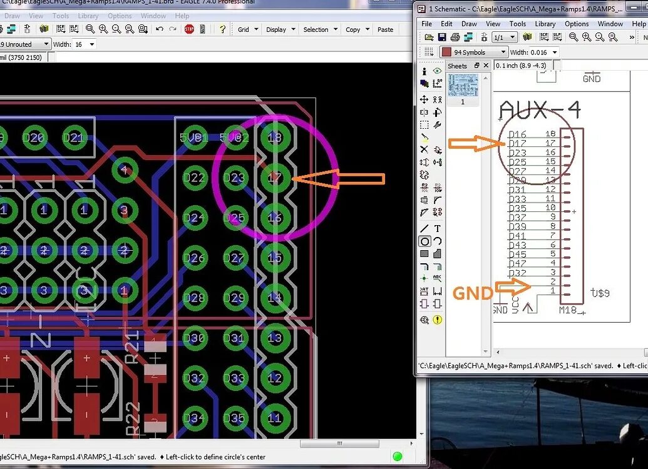Zoom to fit in the Schematic window
648x469 pixels.
(x=573, y=37)
